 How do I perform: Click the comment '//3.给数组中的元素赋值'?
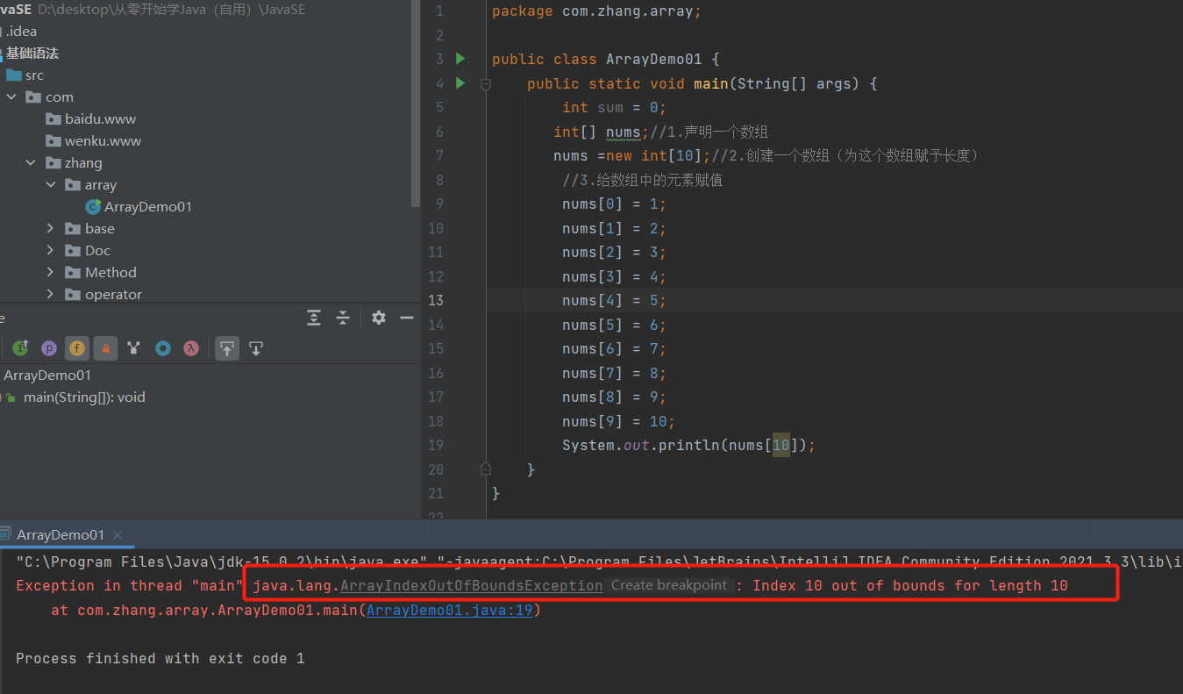(643, 180)
